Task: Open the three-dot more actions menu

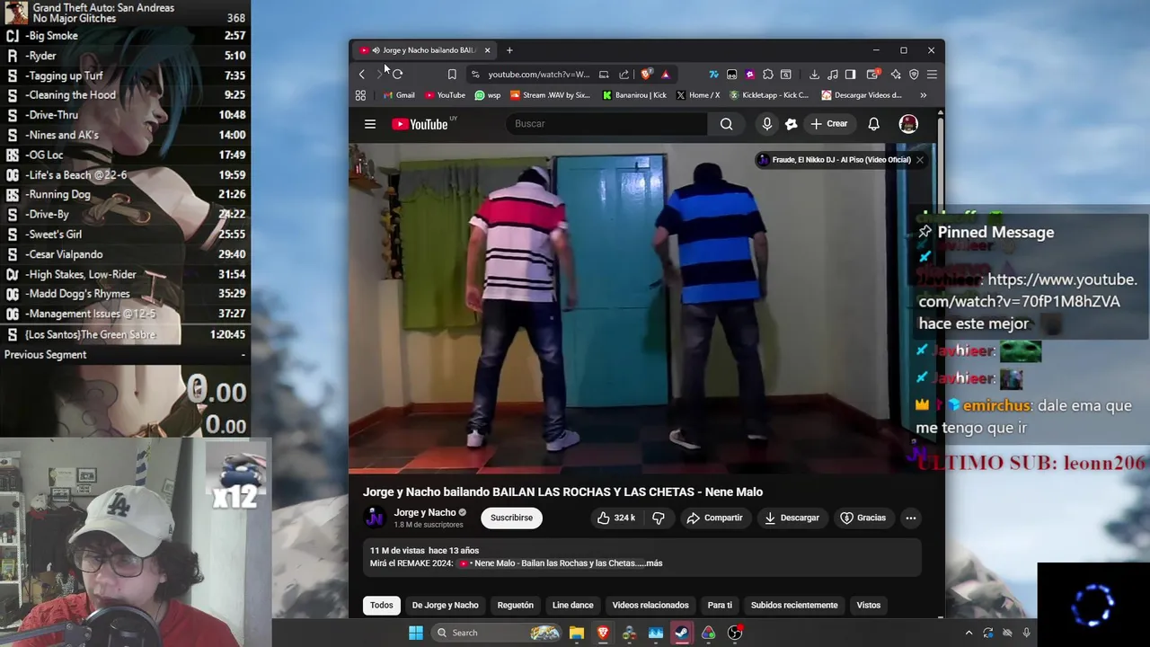Action: point(910,518)
